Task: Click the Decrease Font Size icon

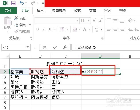Action: [x=101, y=20]
